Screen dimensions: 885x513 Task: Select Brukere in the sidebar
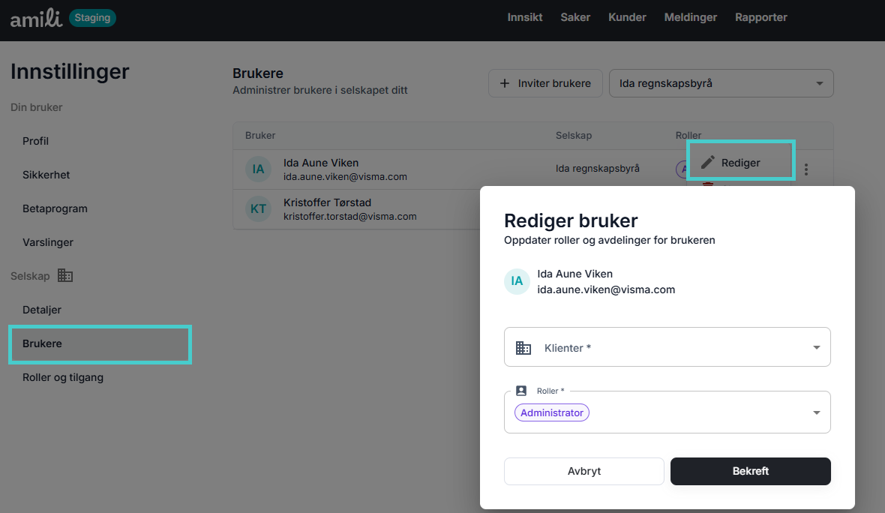pyautogui.click(x=100, y=343)
